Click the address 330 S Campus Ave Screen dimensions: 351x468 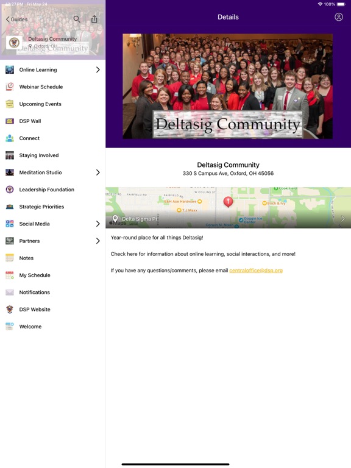[228, 174]
